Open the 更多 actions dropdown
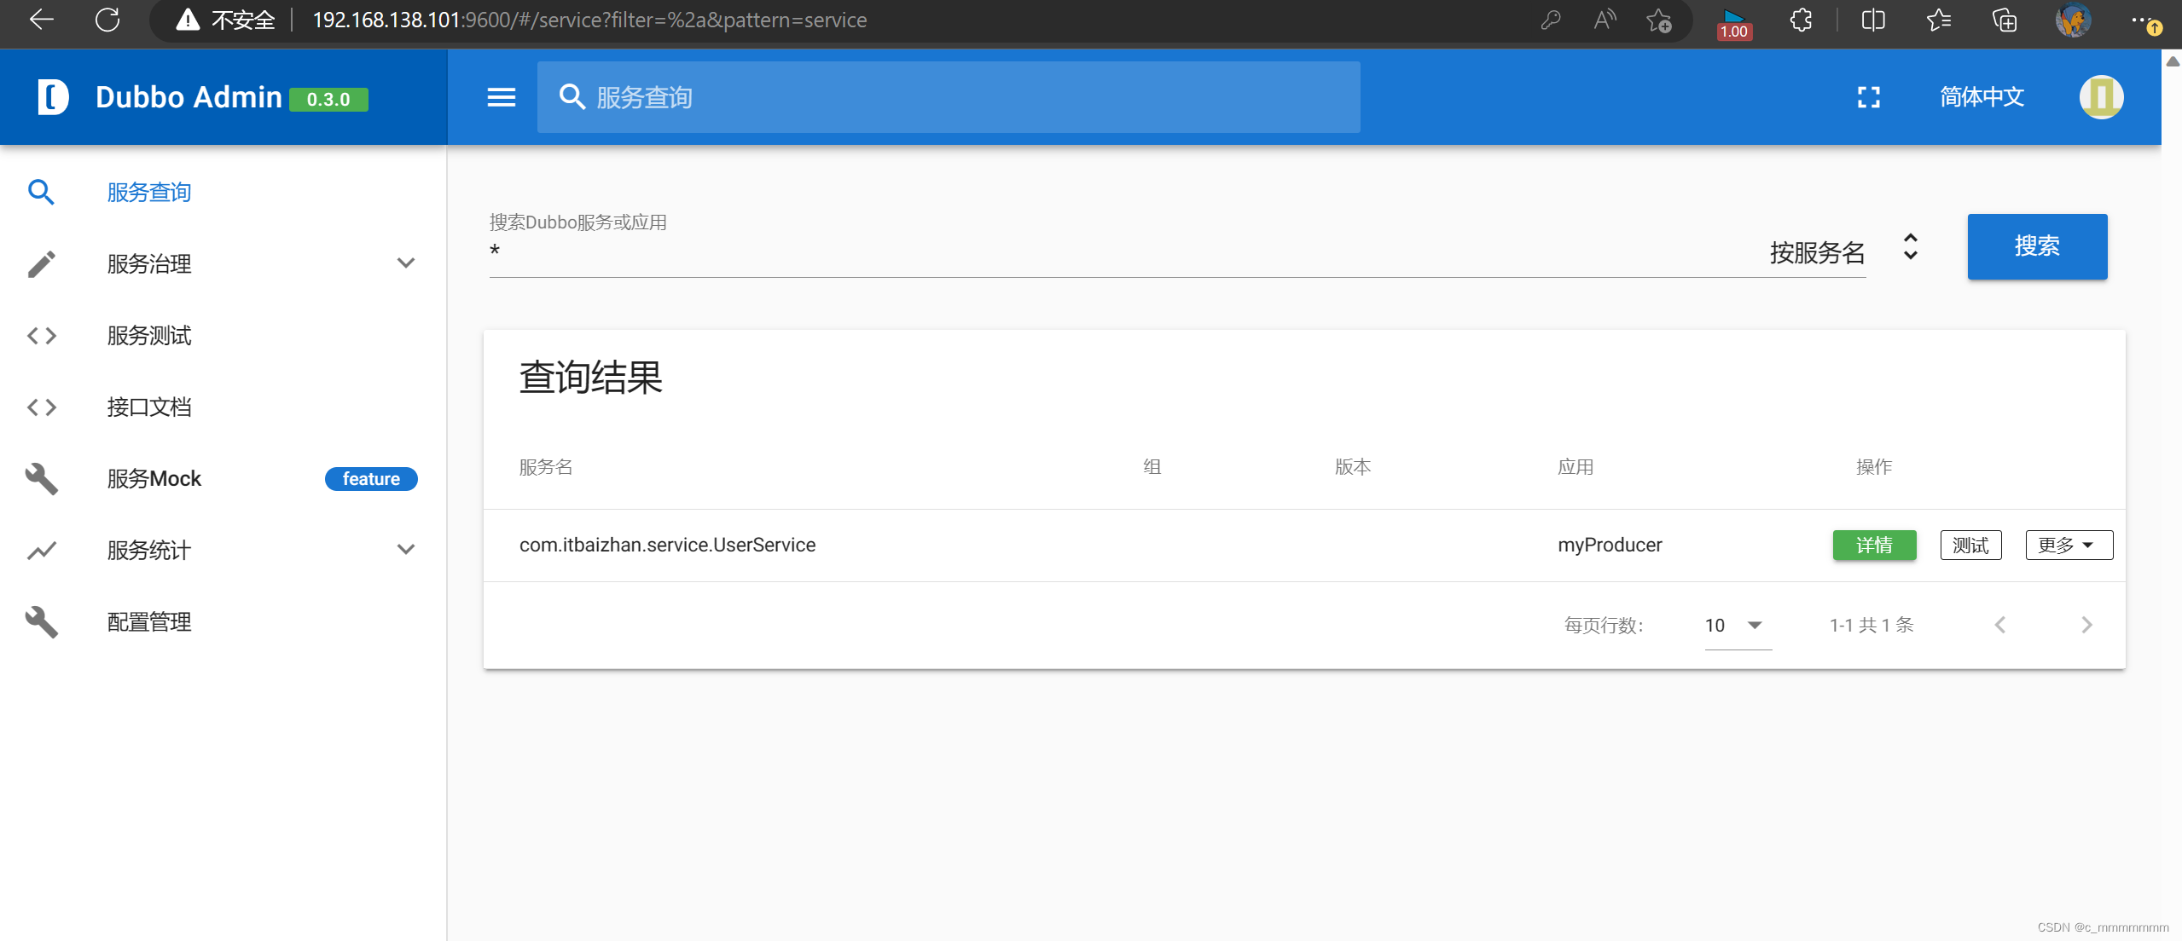This screenshot has height=941, width=2182. 2068,546
